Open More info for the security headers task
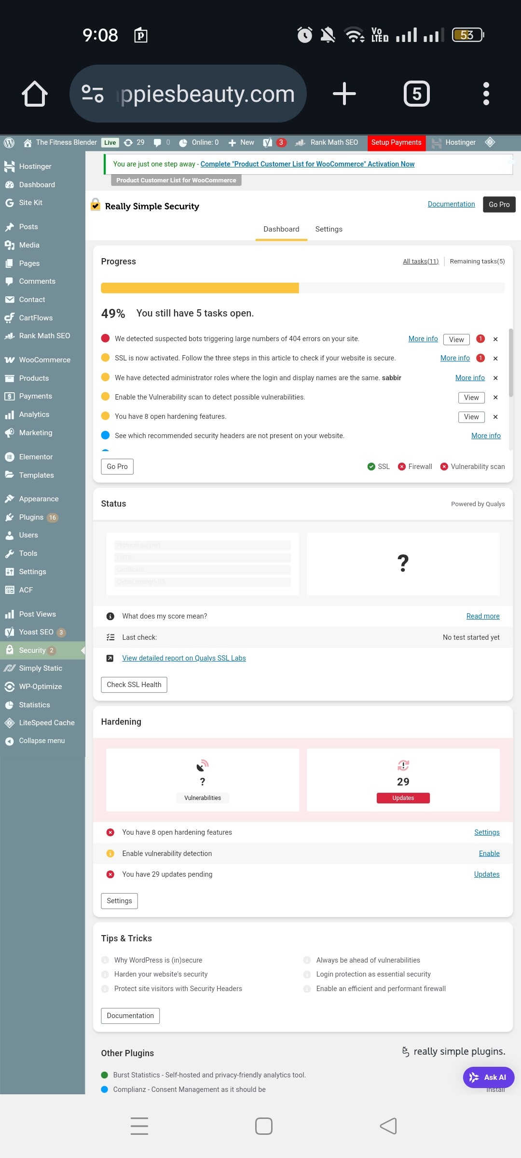The image size is (521, 1158). pyautogui.click(x=486, y=436)
